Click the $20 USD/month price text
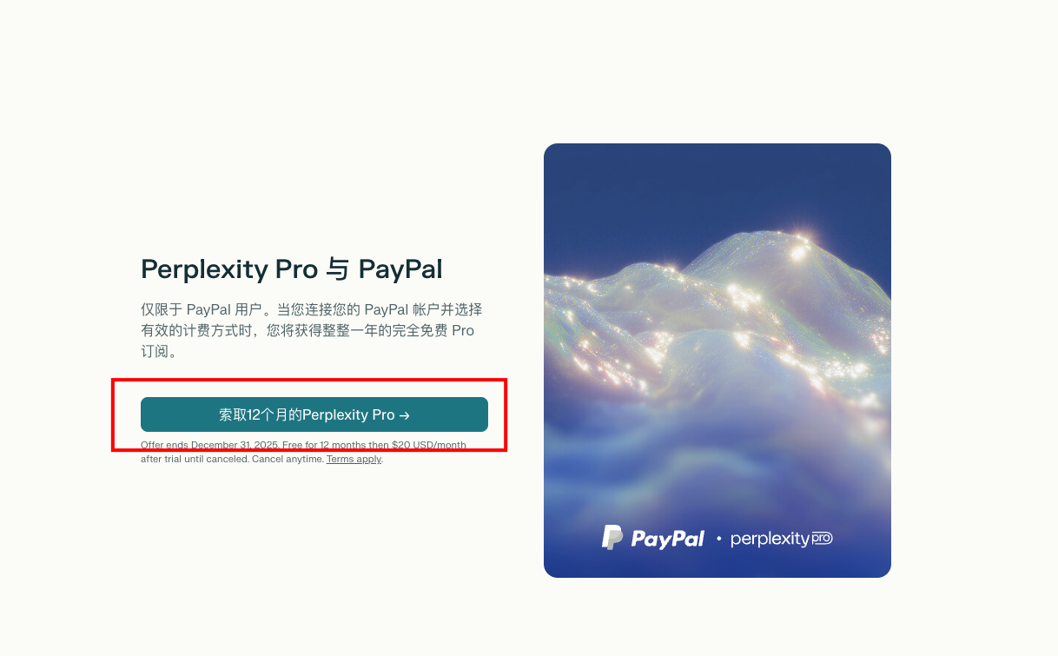Viewport: 1058px width, 656px height. 428,445
